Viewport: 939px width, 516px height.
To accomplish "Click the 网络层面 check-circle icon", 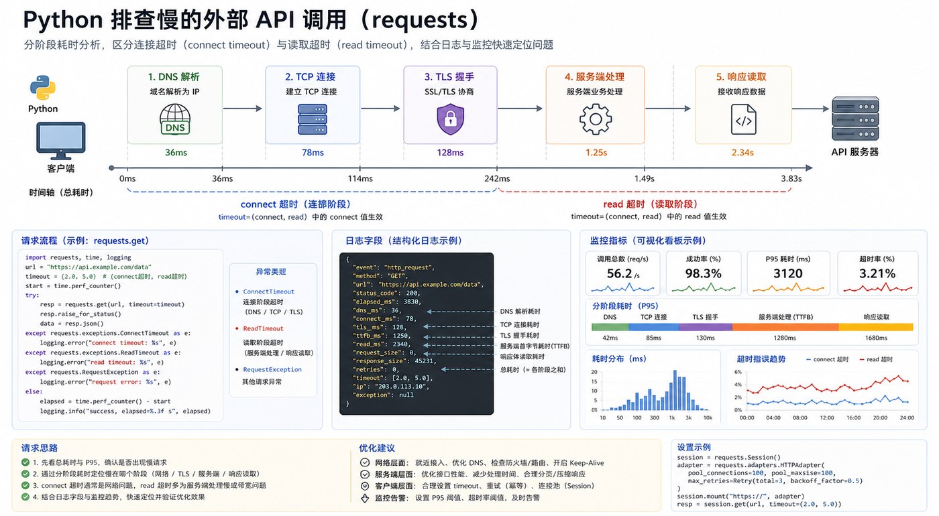I will pos(365,462).
